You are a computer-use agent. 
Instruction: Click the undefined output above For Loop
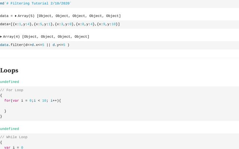tap(9, 82)
